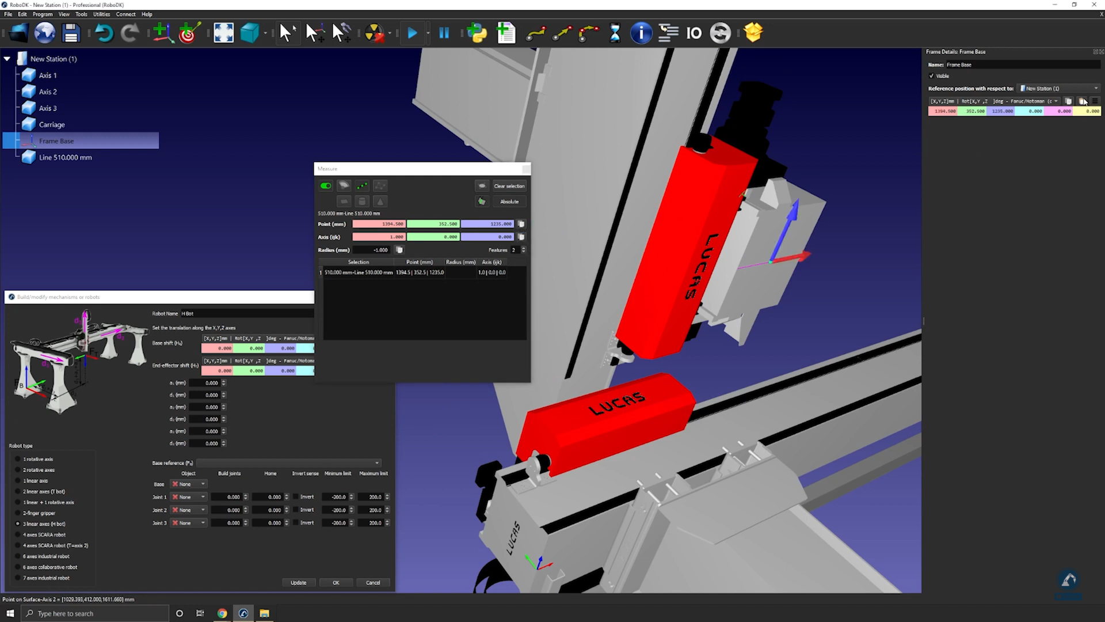Click the blue information icon
The height and width of the screenshot is (622, 1105).
(641, 33)
